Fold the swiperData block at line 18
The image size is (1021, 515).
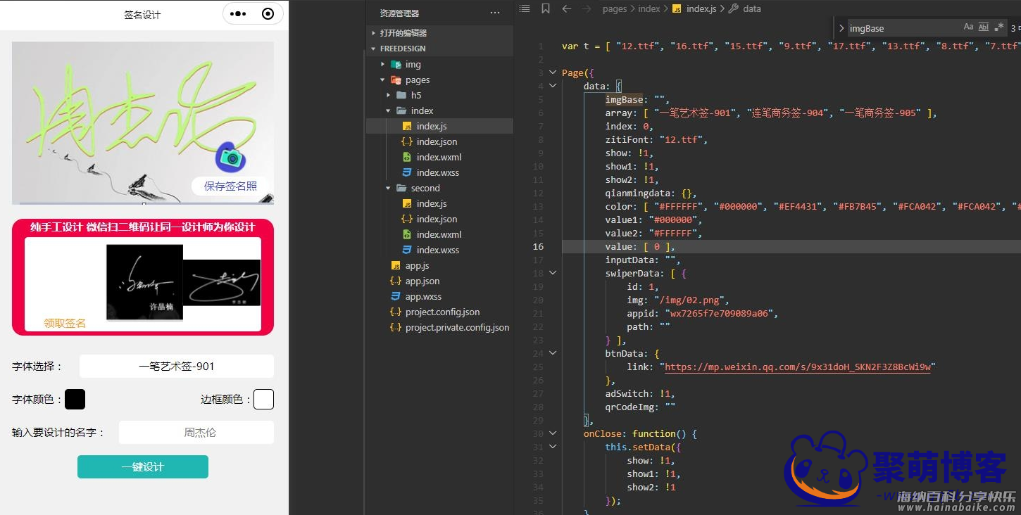553,273
